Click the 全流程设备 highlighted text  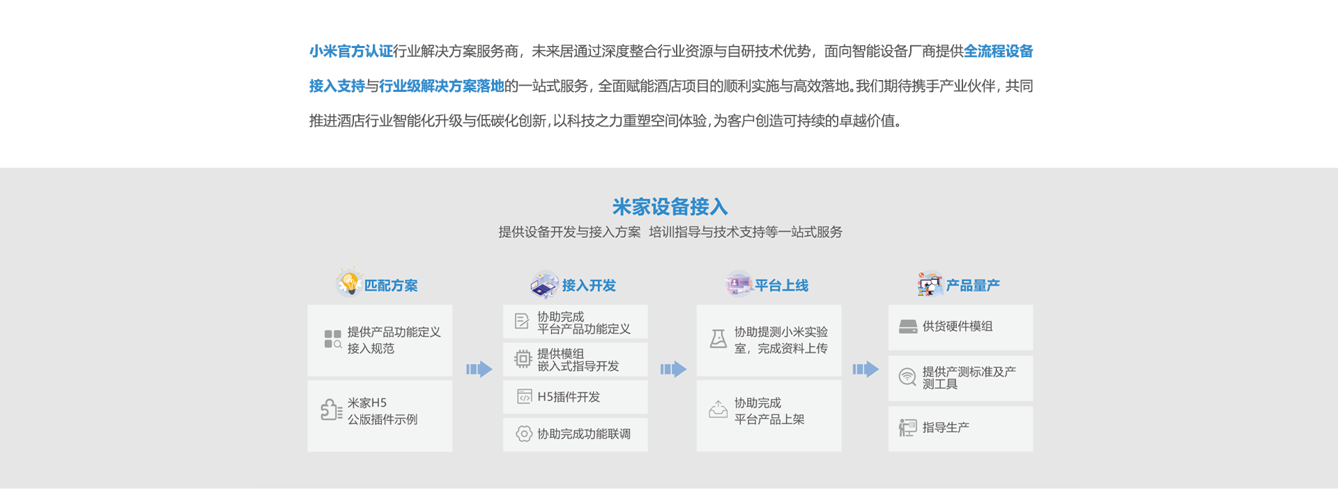(x=999, y=52)
